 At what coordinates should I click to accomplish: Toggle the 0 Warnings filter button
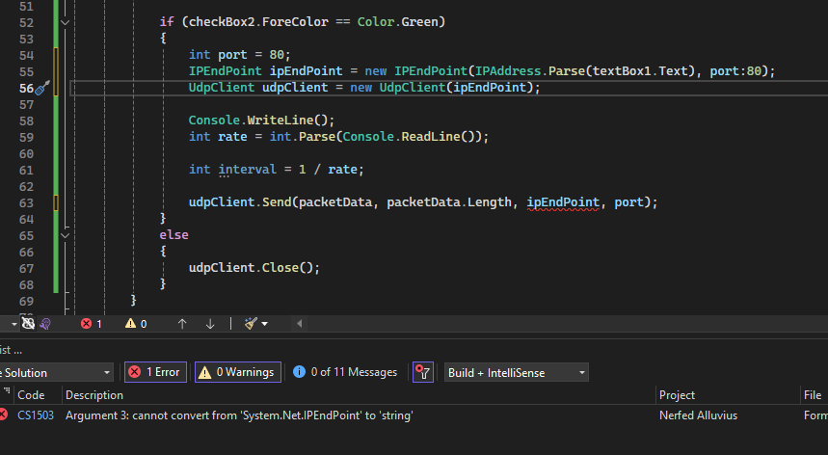pos(238,372)
